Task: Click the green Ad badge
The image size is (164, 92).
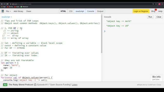Action: tap(5, 85)
